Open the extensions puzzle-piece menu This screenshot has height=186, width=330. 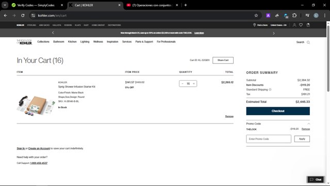(294, 16)
